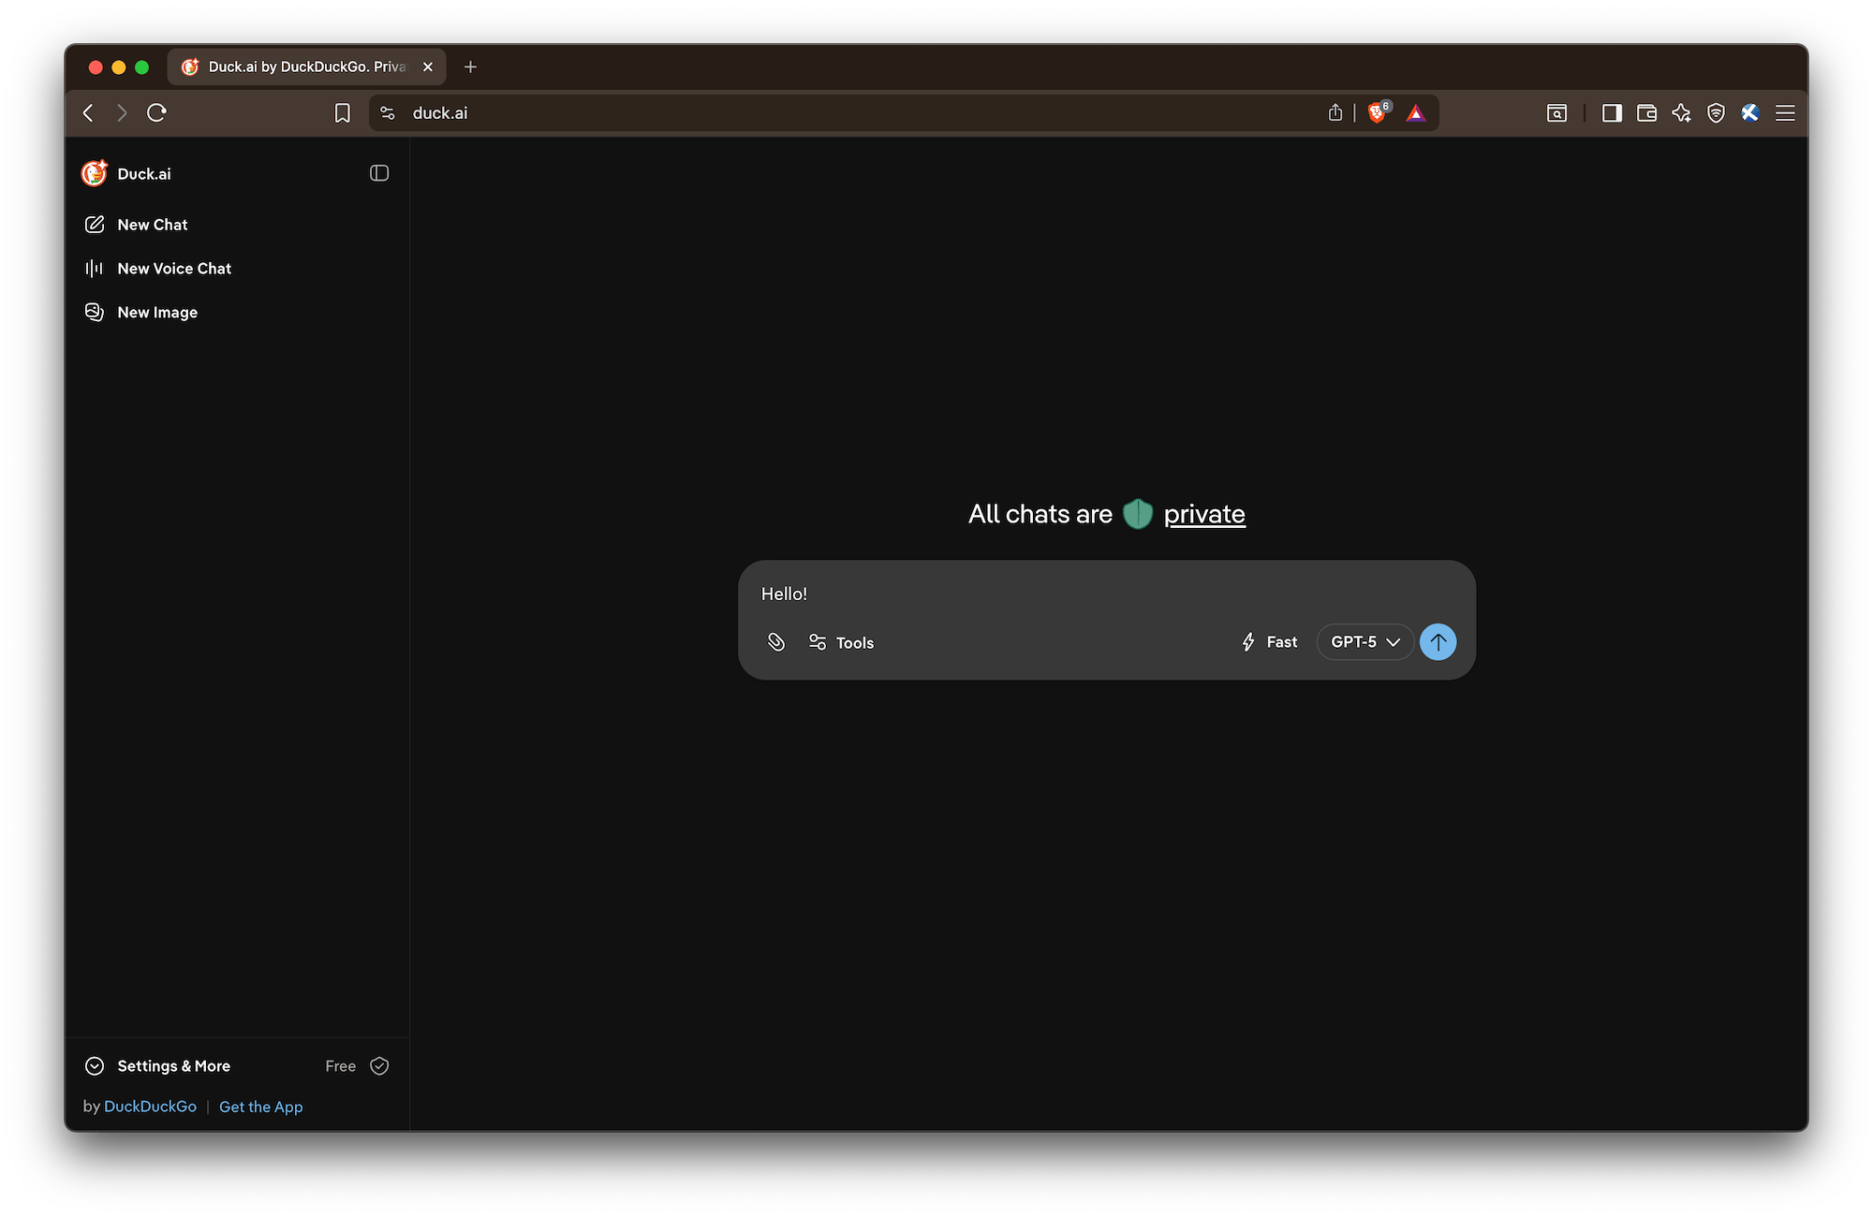
Task: Click the green privacy shield icon
Action: click(1138, 514)
